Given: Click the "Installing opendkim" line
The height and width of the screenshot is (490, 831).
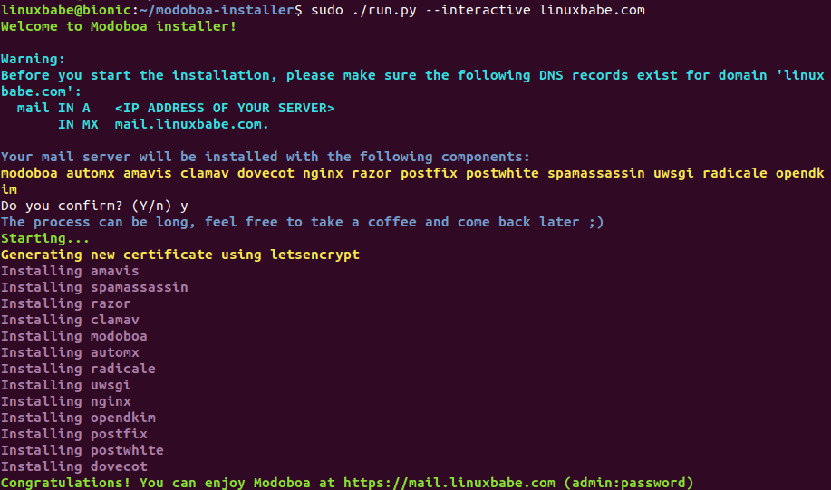Looking at the screenshot, I should pos(78,418).
